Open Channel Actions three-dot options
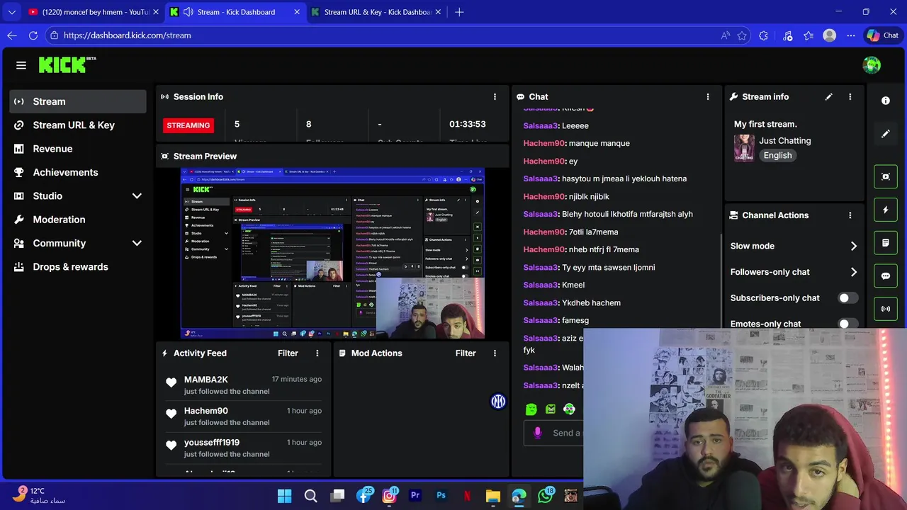 pyautogui.click(x=850, y=215)
